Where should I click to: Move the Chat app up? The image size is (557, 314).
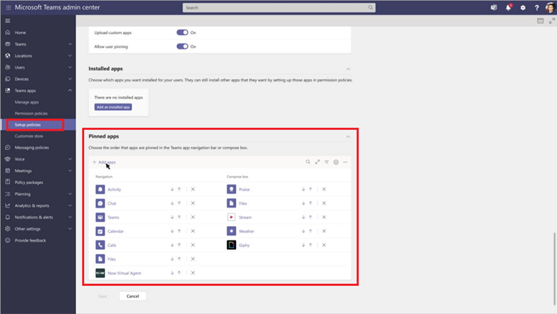pos(180,203)
